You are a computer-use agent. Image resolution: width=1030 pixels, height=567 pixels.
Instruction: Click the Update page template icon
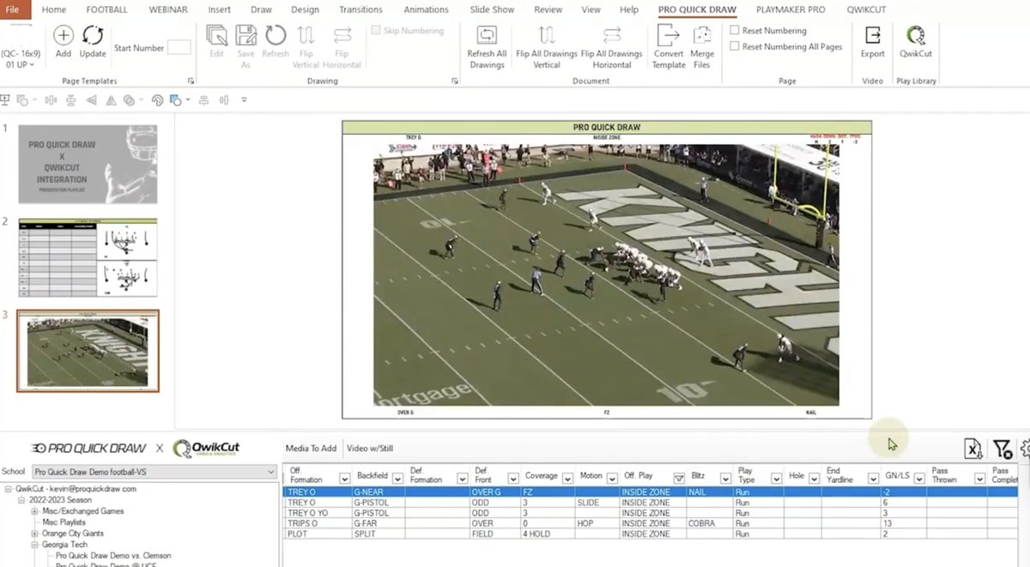pos(93,35)
